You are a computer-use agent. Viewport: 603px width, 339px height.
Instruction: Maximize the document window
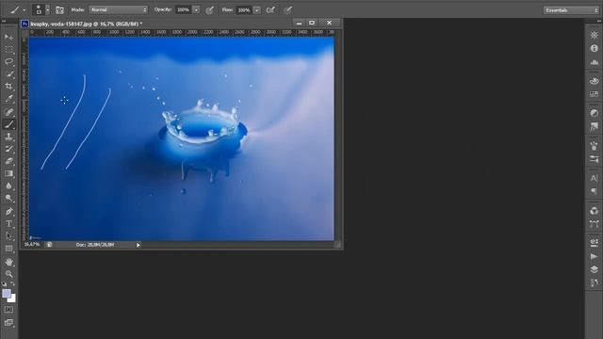click(x=312, y=23)
